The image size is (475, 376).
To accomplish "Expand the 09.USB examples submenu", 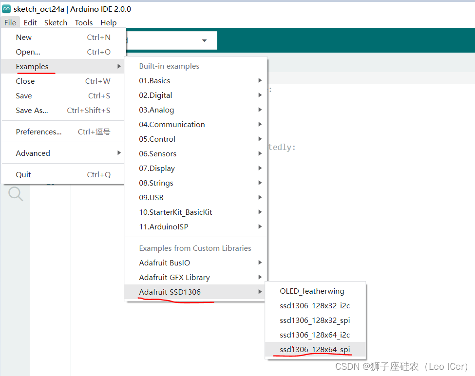I will point(196,197).
